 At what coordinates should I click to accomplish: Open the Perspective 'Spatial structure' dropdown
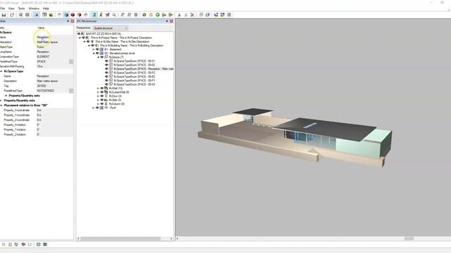(x=111, y=28)
